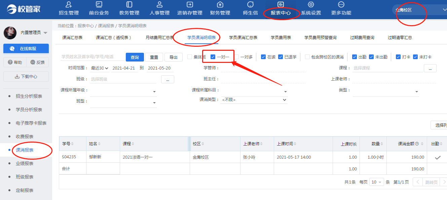Switch to the 课消汇总表 tab
Screen dimensions: 447x200
[72, 38]
